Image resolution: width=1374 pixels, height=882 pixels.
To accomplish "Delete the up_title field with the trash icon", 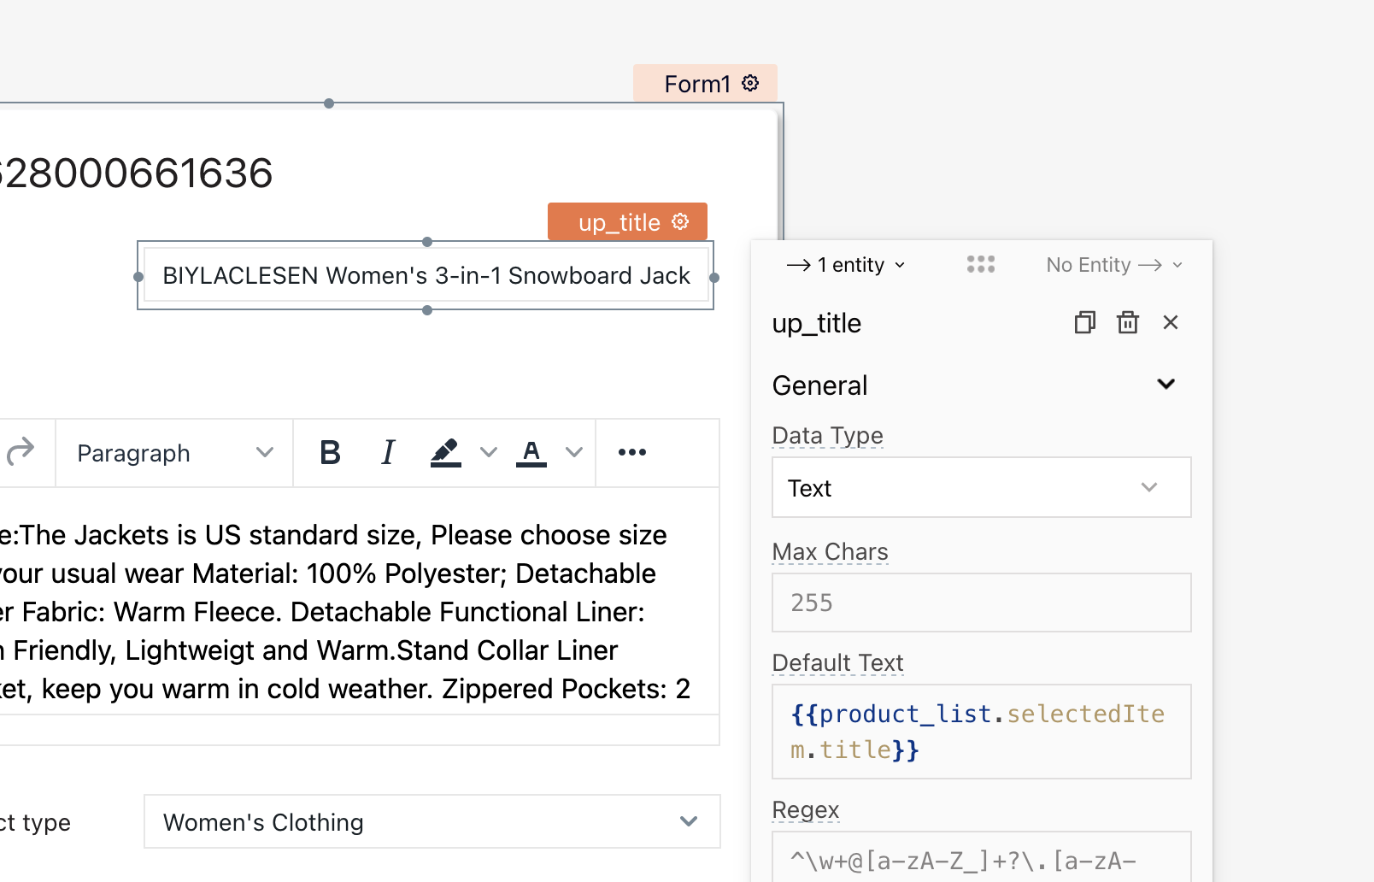I will (x=1127, y=322).
